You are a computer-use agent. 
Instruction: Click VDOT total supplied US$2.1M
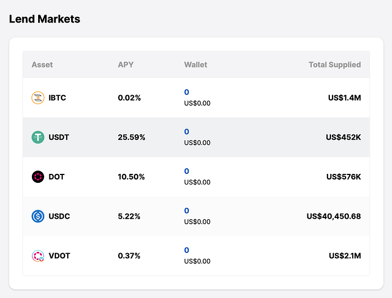click(345, 256)
